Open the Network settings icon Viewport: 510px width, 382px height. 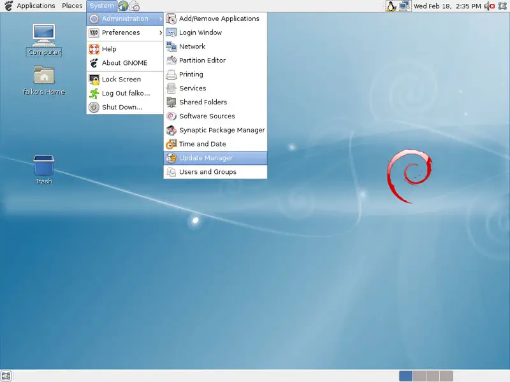click(171, 46)
